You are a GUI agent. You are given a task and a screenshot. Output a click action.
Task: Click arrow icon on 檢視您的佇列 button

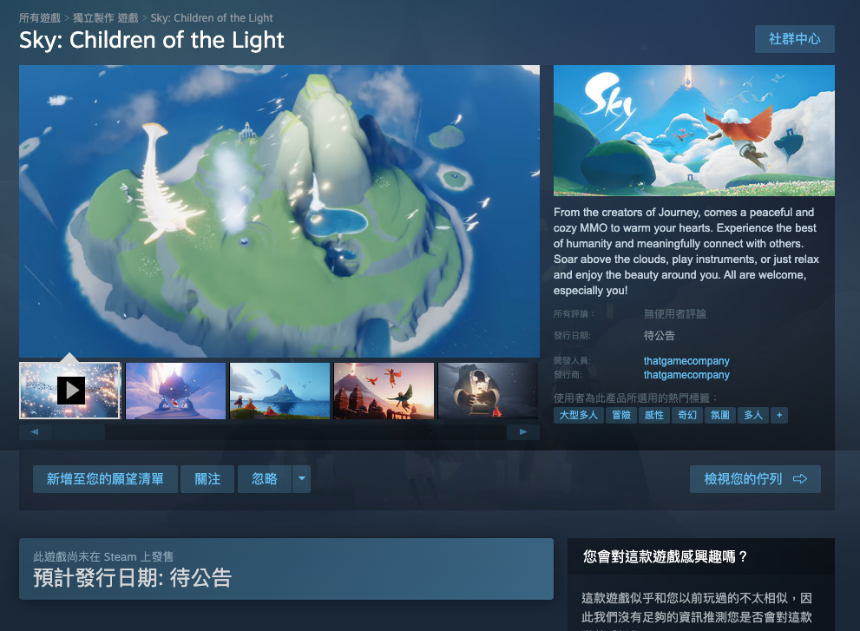coord(800,479)
